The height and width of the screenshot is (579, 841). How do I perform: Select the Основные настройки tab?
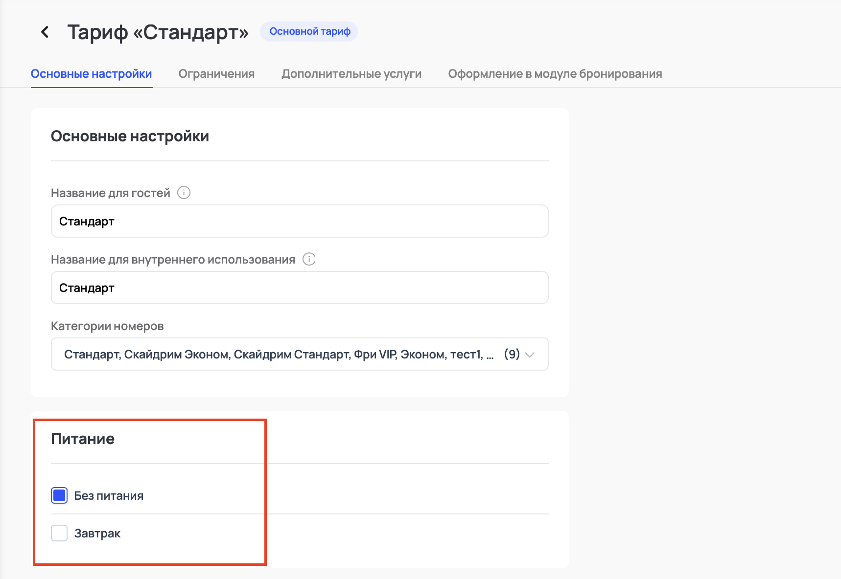pyautogui.click(x=92, y=74)
